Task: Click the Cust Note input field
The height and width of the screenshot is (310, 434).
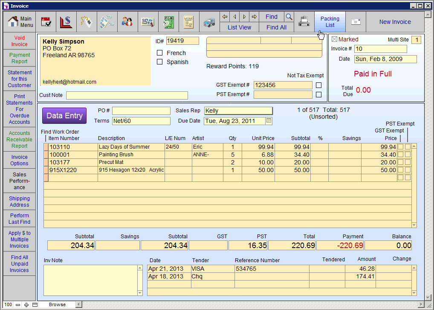Action: [127, 95]
